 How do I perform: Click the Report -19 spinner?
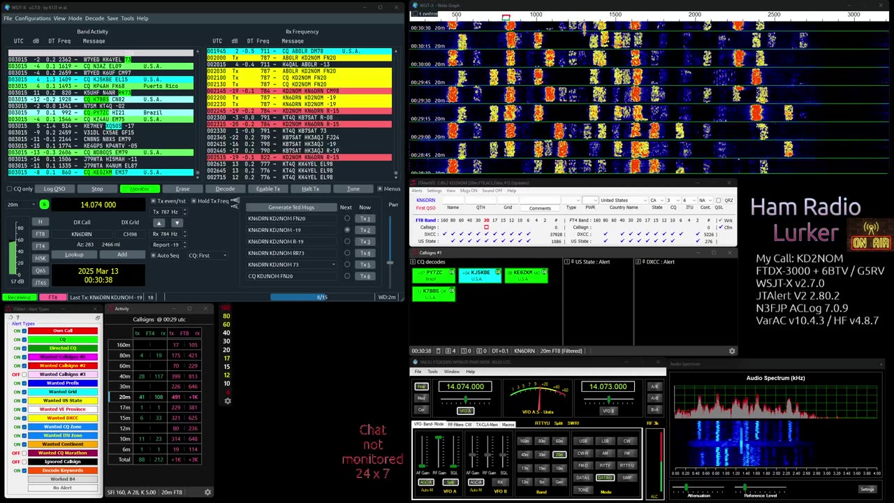click(168, 245)
